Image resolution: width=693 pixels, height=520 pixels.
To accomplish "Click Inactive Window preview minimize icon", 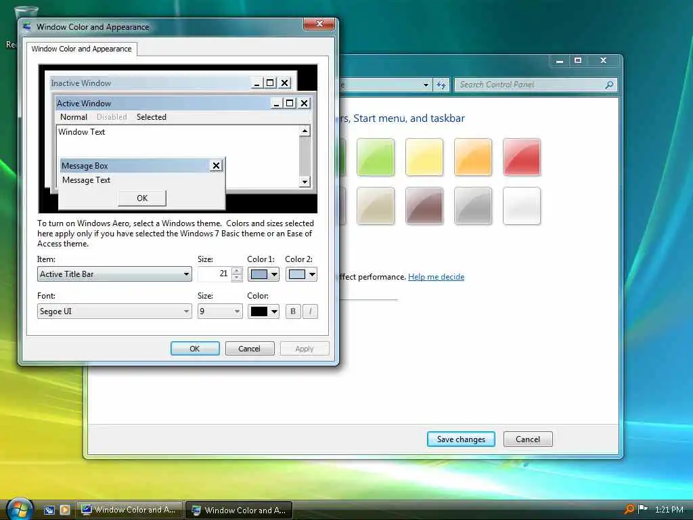I will point(257,83).
